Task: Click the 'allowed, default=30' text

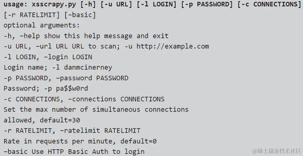Action: pyautogui.click(x=42, y=120)
